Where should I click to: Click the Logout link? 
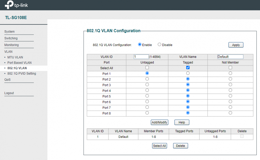point(9,93)
